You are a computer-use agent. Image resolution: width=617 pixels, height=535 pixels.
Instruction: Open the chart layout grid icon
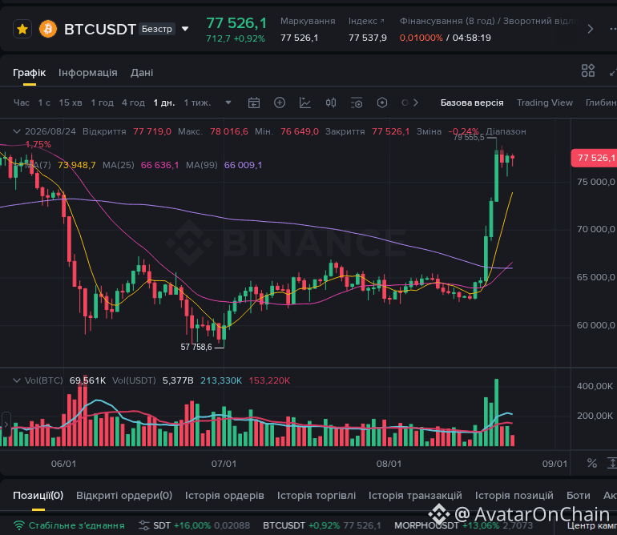tap(588, 70)
